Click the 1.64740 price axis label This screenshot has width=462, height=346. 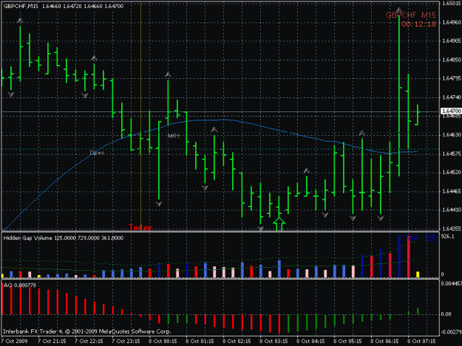click(452, 97)
